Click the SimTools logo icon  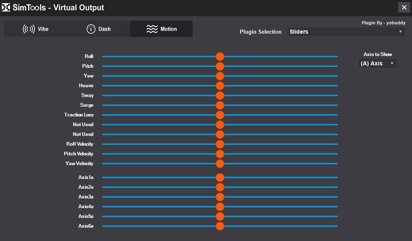click(6, 7)
